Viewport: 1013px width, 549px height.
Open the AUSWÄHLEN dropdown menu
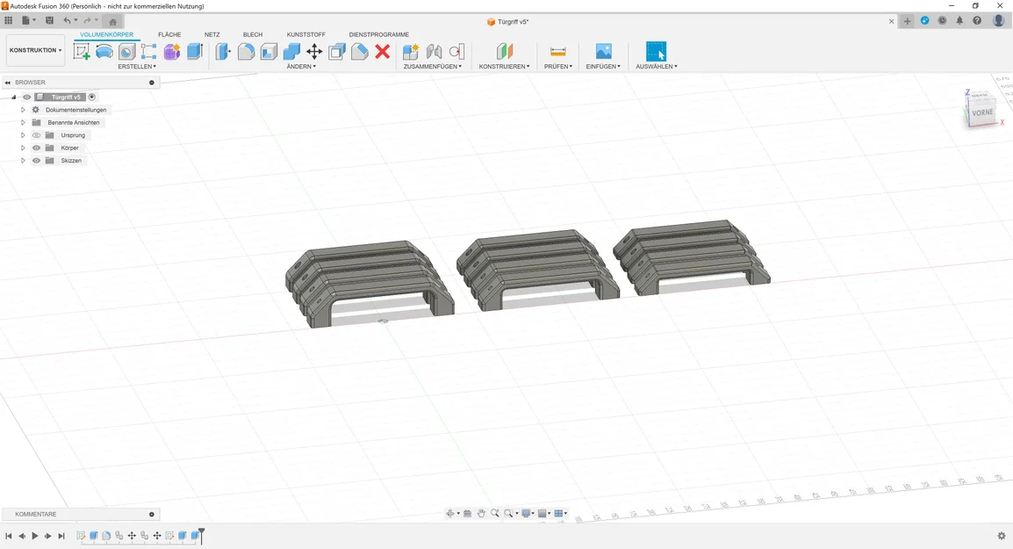click(657, 67)
